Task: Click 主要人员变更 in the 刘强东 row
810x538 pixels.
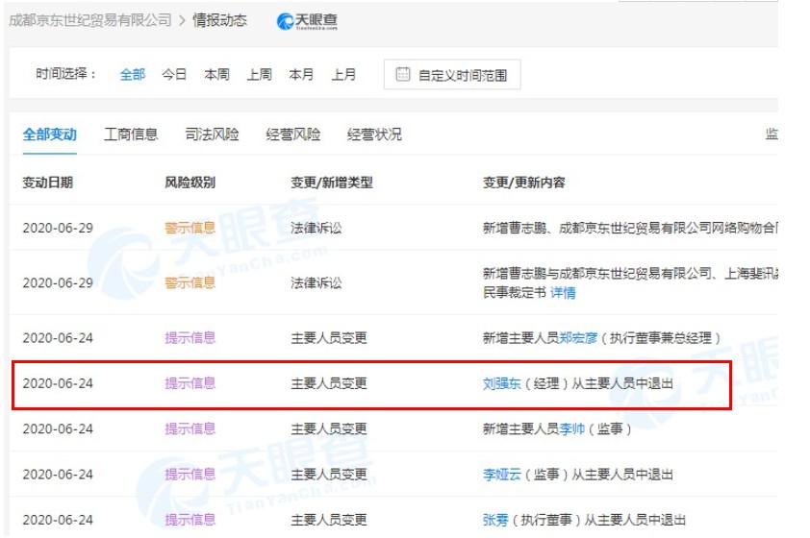Action: [329, 383]
